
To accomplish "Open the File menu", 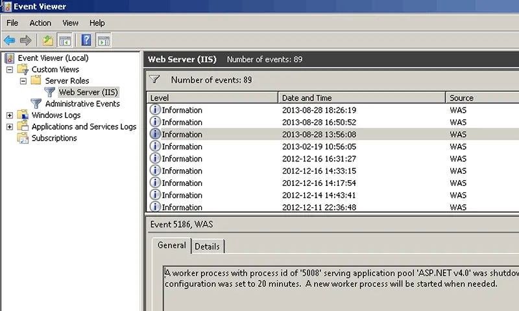I will click(x=12, y=23).
